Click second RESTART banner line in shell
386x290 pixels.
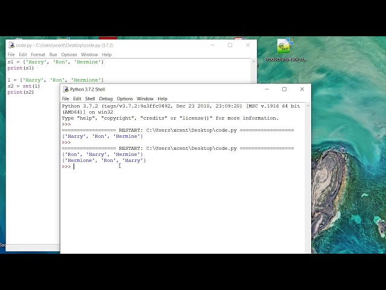click(x=178, y=148)
